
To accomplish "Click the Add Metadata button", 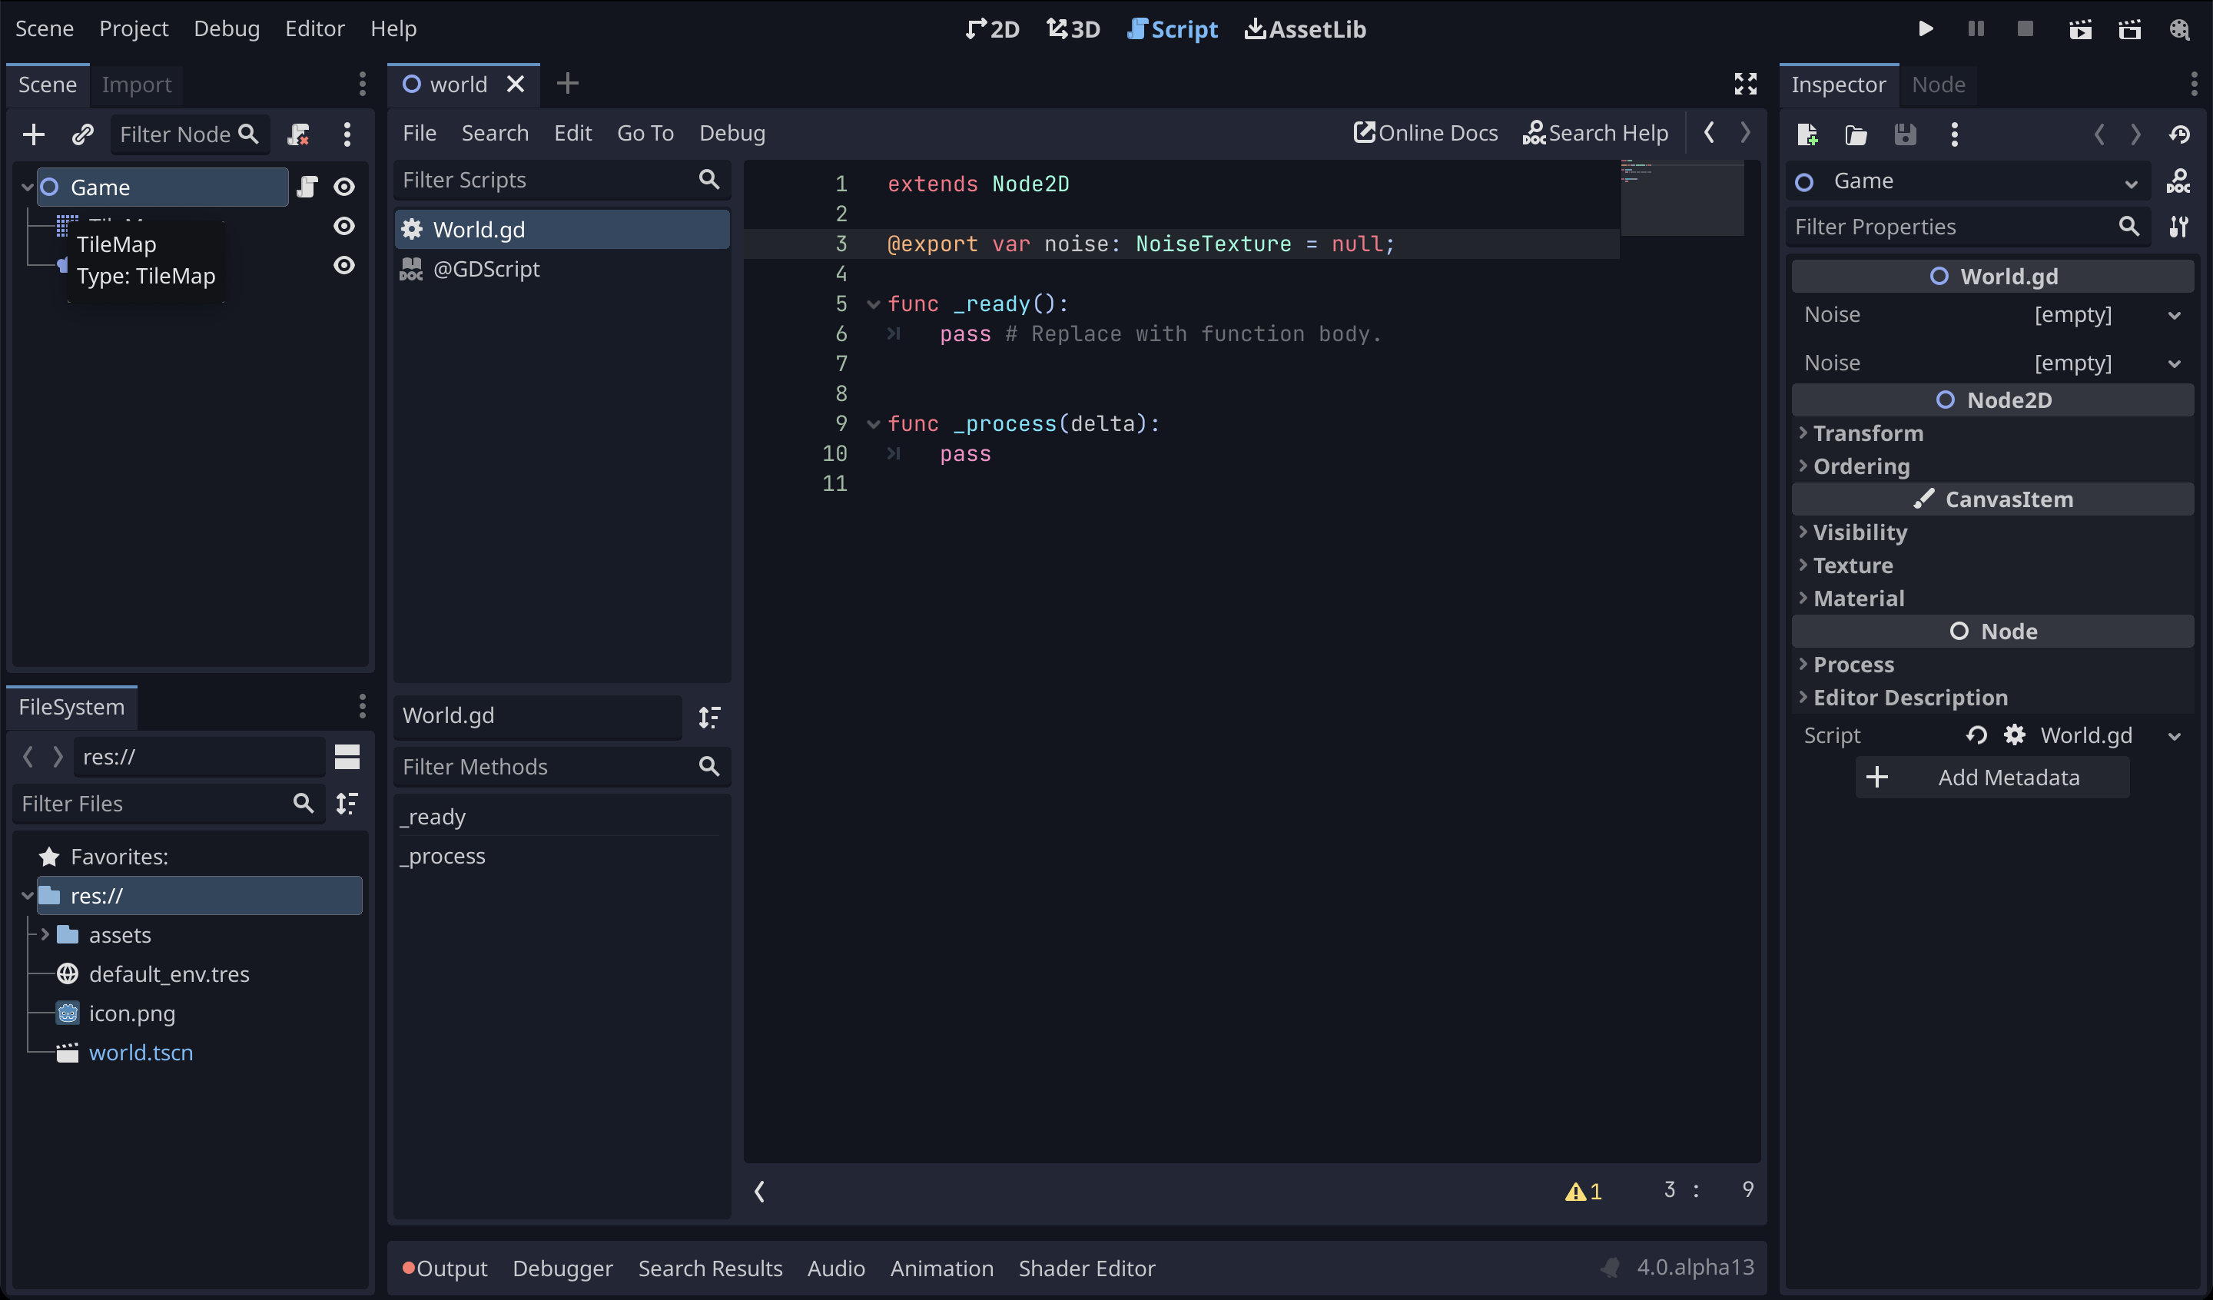I will click(1992, 778).
